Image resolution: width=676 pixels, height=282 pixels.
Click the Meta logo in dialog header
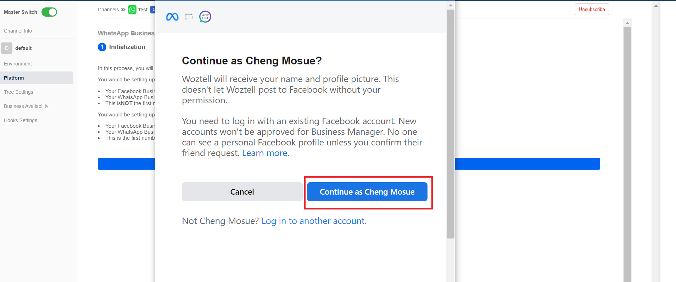[x=172, y=17]
